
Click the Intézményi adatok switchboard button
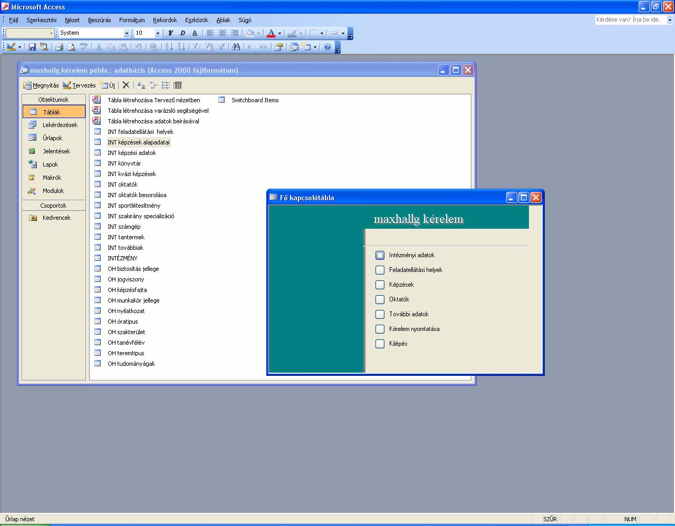coord(380,255)
